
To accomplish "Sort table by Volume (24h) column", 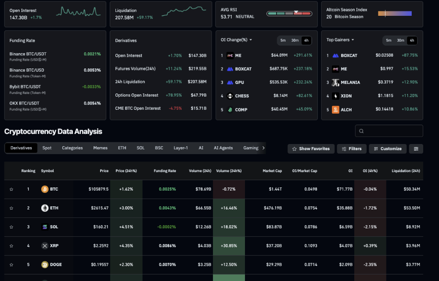I will (200, 171).
